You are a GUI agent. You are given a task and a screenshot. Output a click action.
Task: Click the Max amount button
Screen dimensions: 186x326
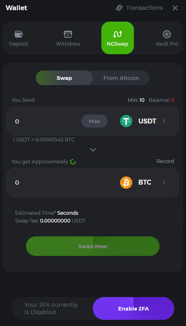pos(94,121)
